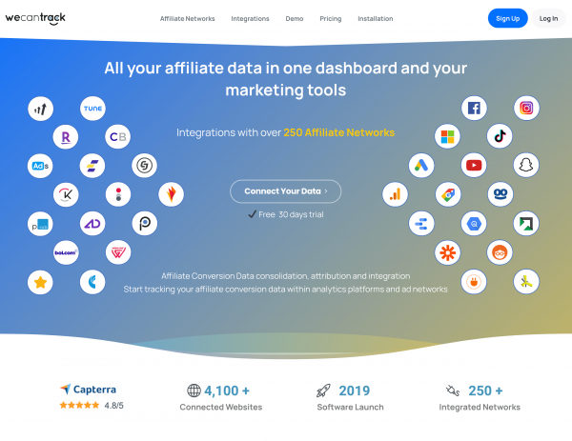The image size is (572, 441).
Task: Click the Instagram icon
Action: tap(526, 108)
